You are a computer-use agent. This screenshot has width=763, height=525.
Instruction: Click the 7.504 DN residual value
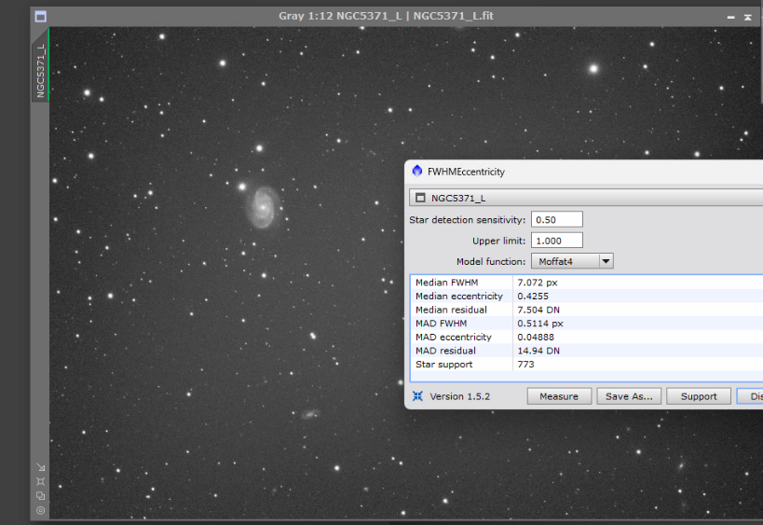pos(538,310)
